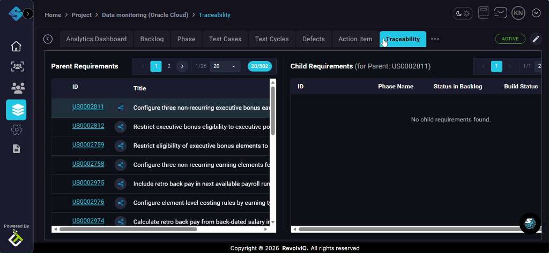The height and width of the screenshot is (253, 549).
Task: Click share icon for US0002758
Action: [121, 165]
